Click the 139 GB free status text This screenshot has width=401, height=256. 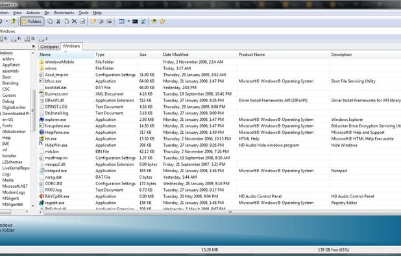coord(334,250)
